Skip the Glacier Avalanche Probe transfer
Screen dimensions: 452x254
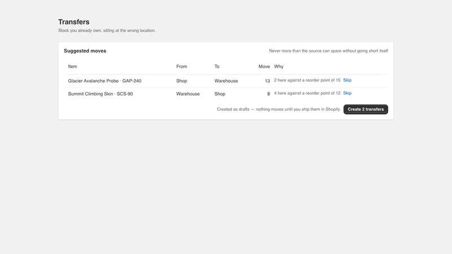click(x=347, y=80)
